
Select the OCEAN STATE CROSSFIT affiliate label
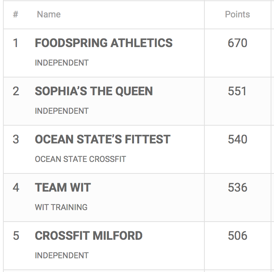(x=80, y=159)
